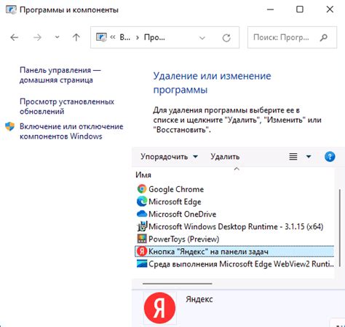Click the view layout list icon
Viewport: 345px width, 327px height.
pos(293,156)
